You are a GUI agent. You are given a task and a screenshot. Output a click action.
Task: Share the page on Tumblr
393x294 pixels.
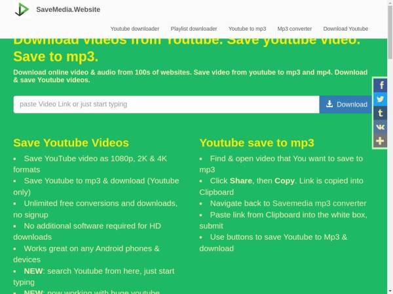point(380,113)
